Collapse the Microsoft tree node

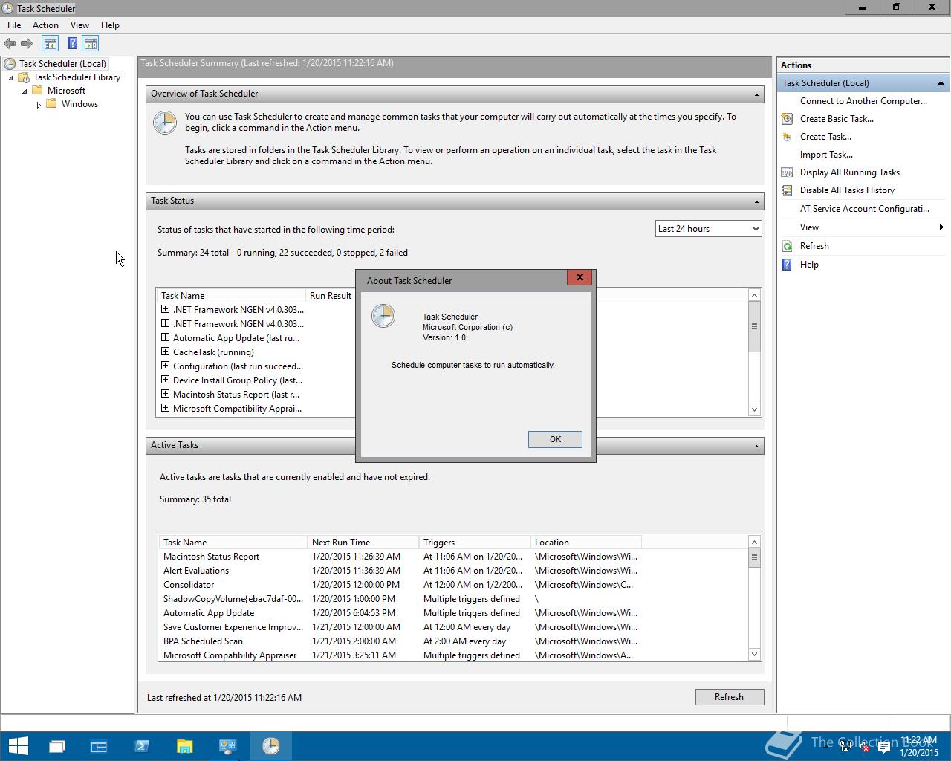point(25,91)
